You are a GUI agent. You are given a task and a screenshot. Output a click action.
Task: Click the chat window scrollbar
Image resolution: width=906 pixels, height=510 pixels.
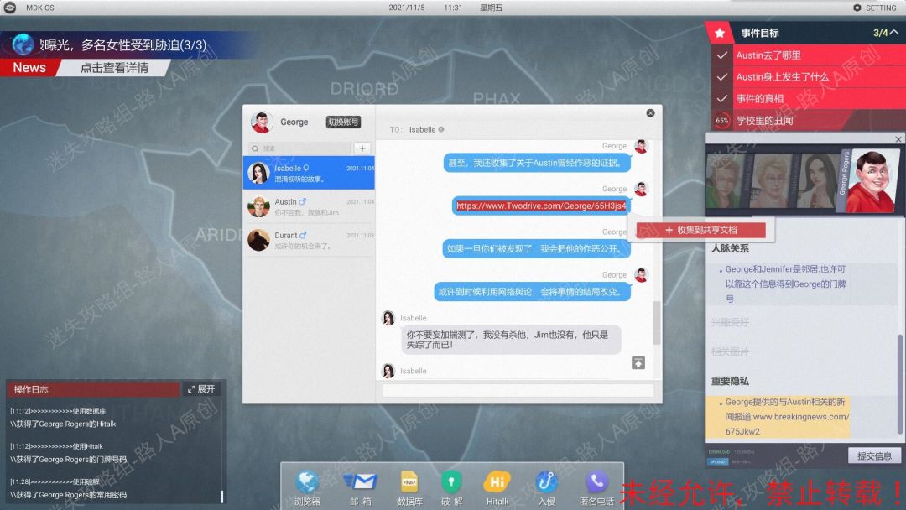[656, 323]
